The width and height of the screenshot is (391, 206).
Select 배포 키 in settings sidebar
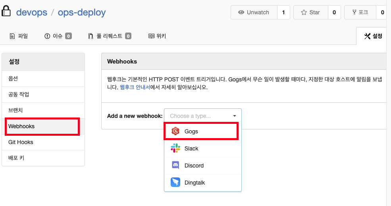(43, 158)
